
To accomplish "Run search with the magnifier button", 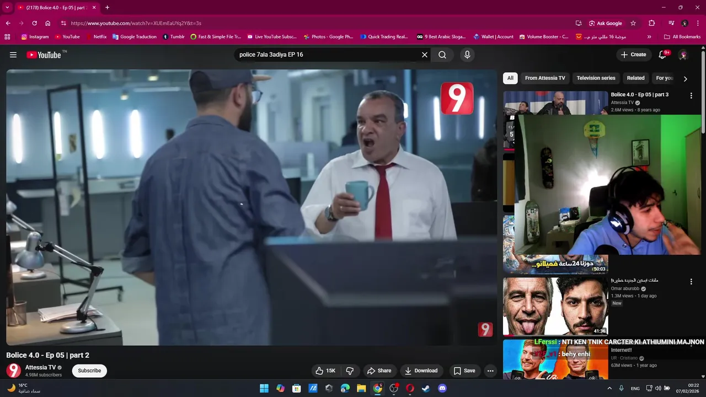I will point(442,55).
